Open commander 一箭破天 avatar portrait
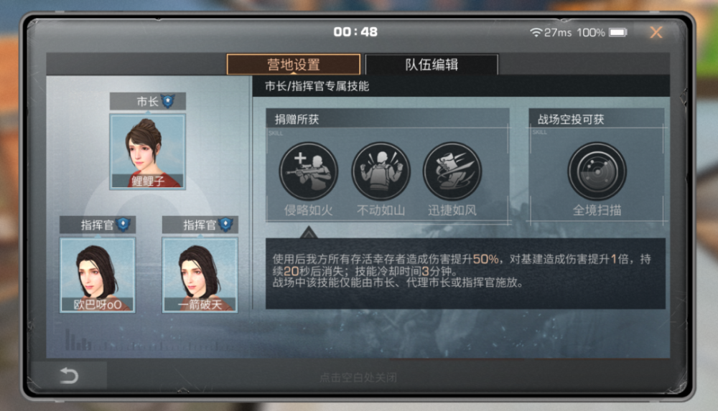 [200, 275]
